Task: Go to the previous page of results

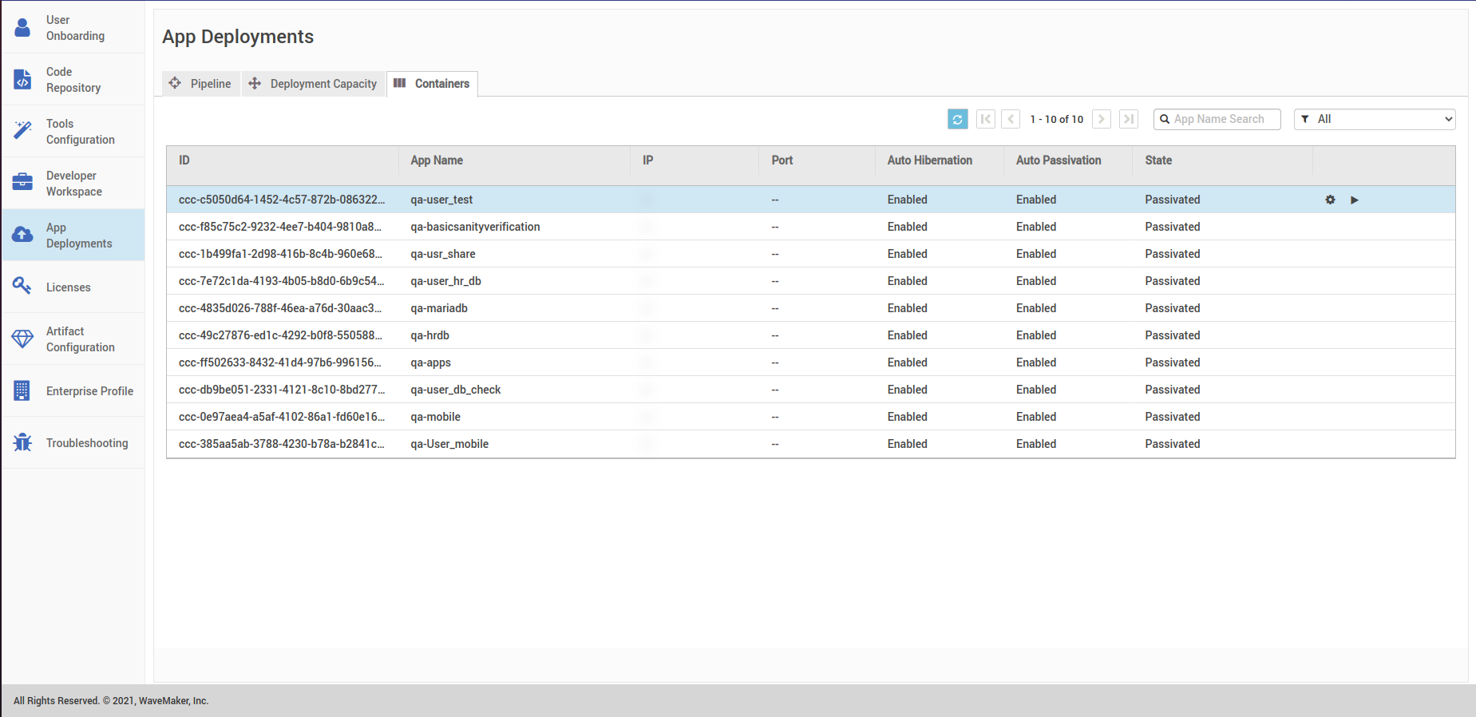Action: point(1011,119)
